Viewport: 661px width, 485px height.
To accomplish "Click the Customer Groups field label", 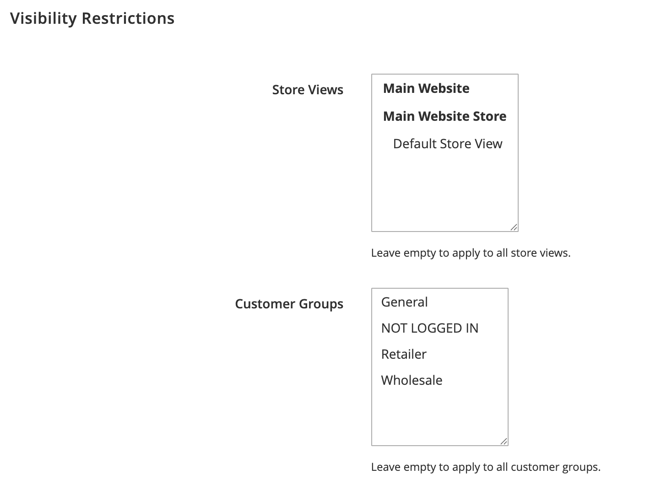I will (x=289, y=304).
